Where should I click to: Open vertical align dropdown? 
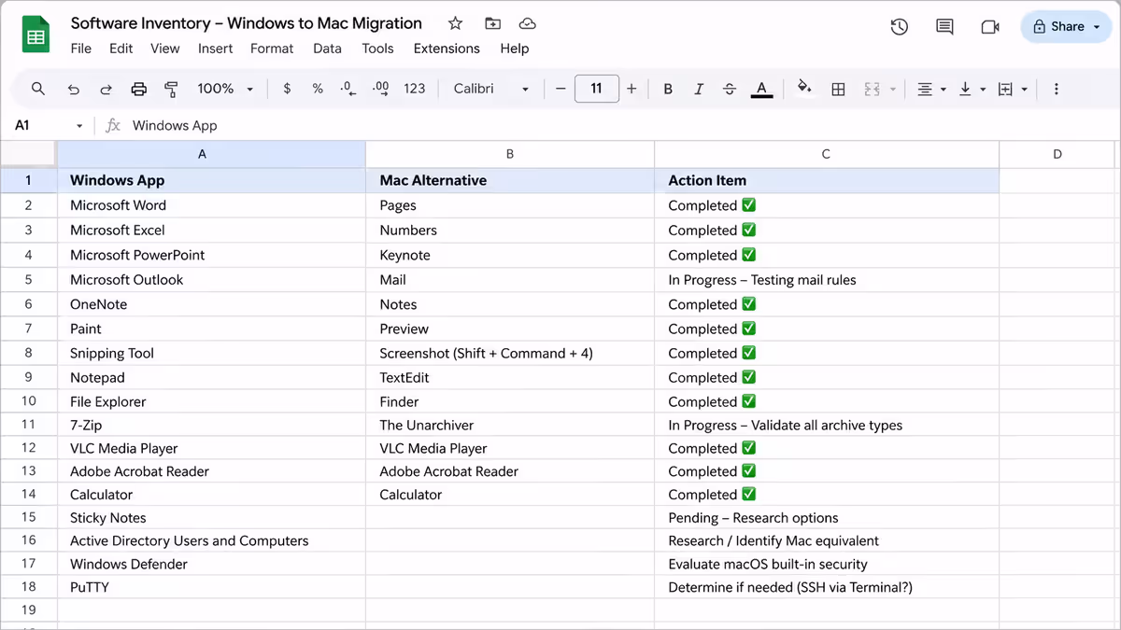click(972, 89)
